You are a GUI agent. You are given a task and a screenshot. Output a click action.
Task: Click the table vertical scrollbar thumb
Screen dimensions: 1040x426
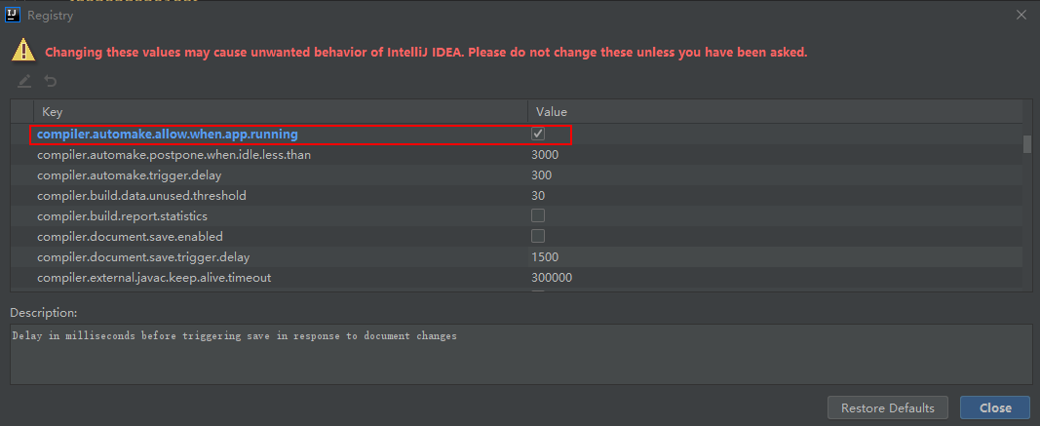click(1026, 144)
